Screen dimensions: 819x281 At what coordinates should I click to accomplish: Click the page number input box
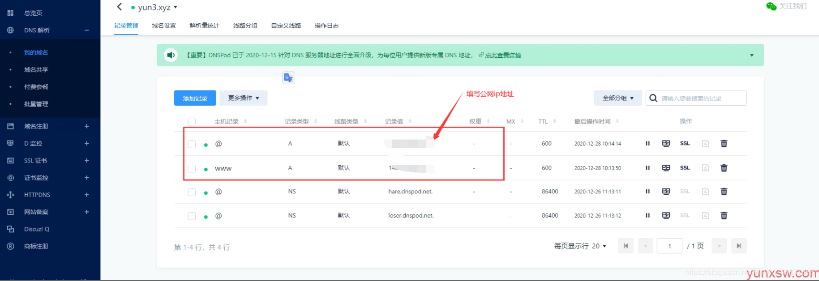[x=669, y=246]
